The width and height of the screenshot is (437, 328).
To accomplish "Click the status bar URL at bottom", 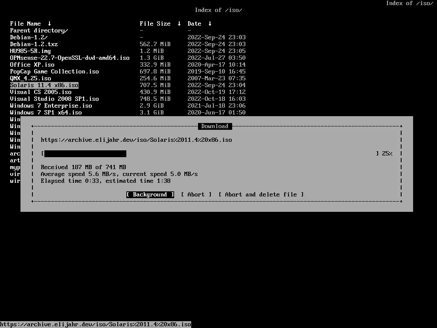I will click(x=96, y=325).
